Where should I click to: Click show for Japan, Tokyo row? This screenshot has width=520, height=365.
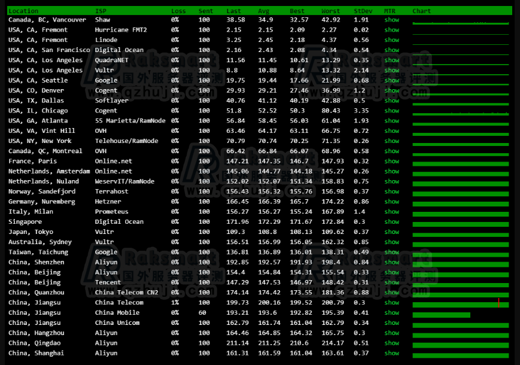tap(392, 232)
